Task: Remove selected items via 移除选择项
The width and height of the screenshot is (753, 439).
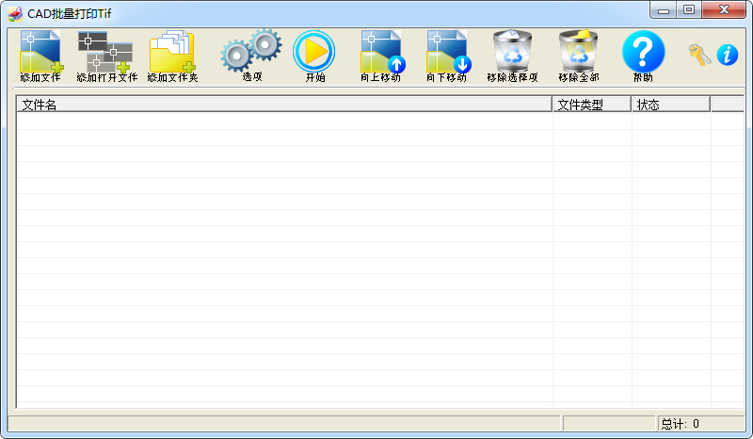Action: pos(513,53)
